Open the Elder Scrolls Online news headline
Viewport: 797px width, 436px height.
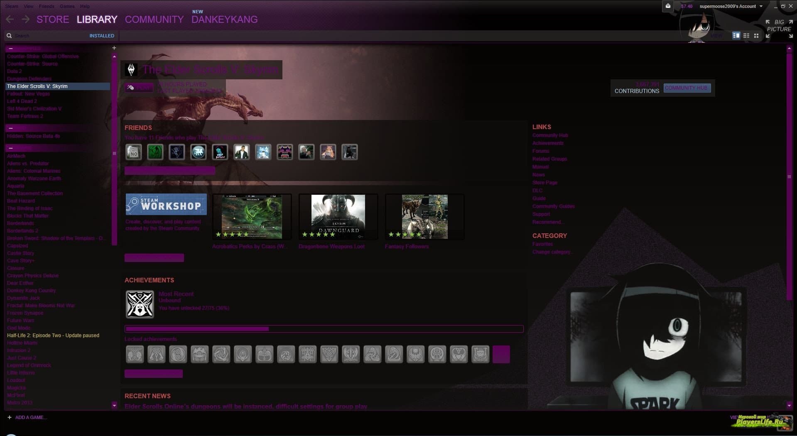pos(246,406)
